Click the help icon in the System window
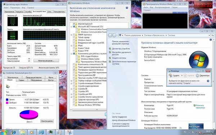This screenshot has width=216, height=135. 211,40
